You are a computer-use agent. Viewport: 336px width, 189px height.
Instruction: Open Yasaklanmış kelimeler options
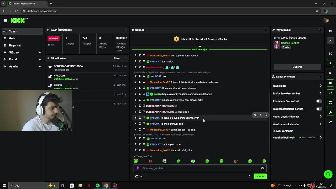pyautogui.click(x=321, y=124)
